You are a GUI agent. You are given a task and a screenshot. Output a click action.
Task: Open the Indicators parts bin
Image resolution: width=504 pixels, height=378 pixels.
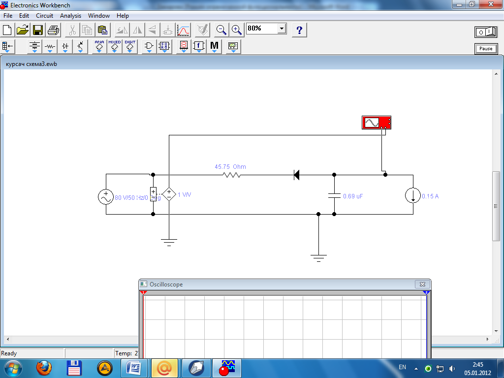[x=184, y=47]
